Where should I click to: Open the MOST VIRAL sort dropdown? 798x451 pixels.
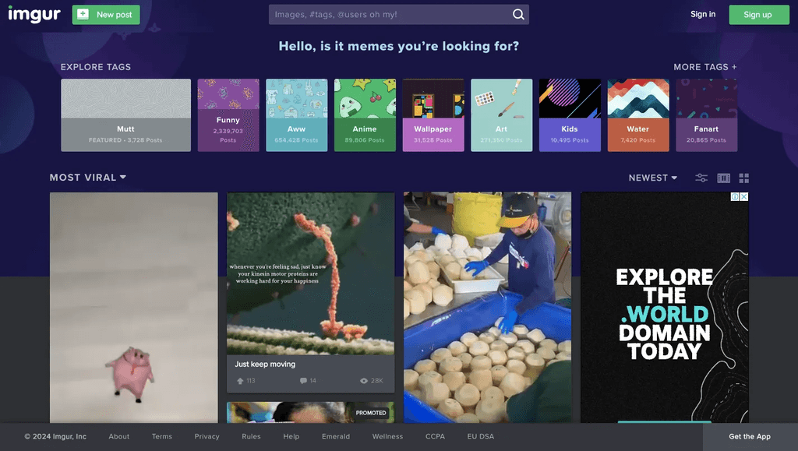(87, 178)
